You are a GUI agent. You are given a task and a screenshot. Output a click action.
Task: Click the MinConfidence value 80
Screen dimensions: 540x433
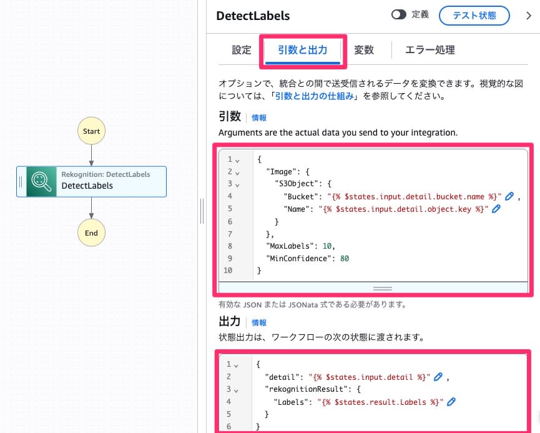(x=345, y=258)
